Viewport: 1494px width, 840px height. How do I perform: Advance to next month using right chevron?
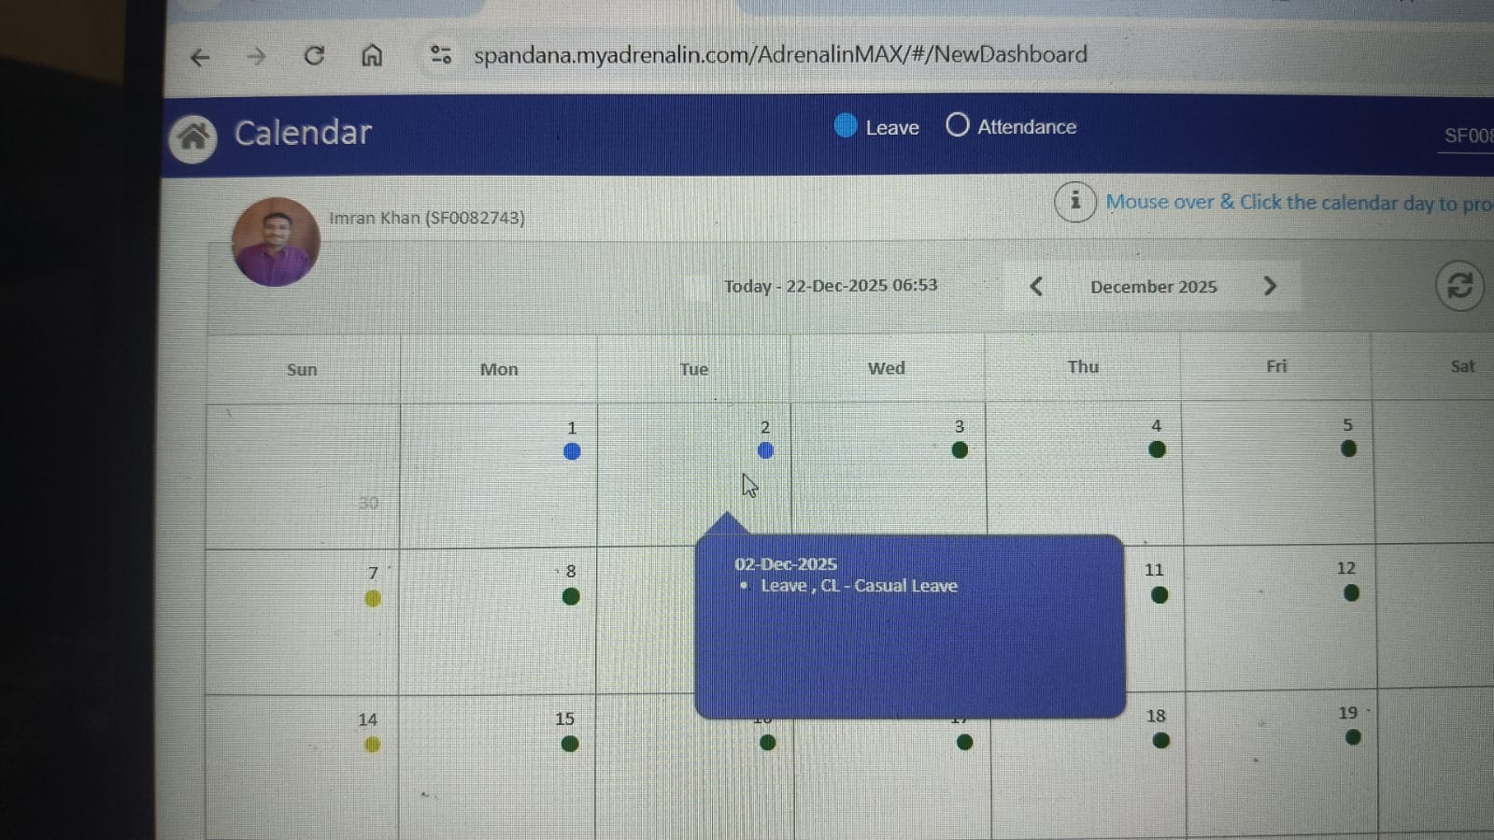[x=1269, y=286]
